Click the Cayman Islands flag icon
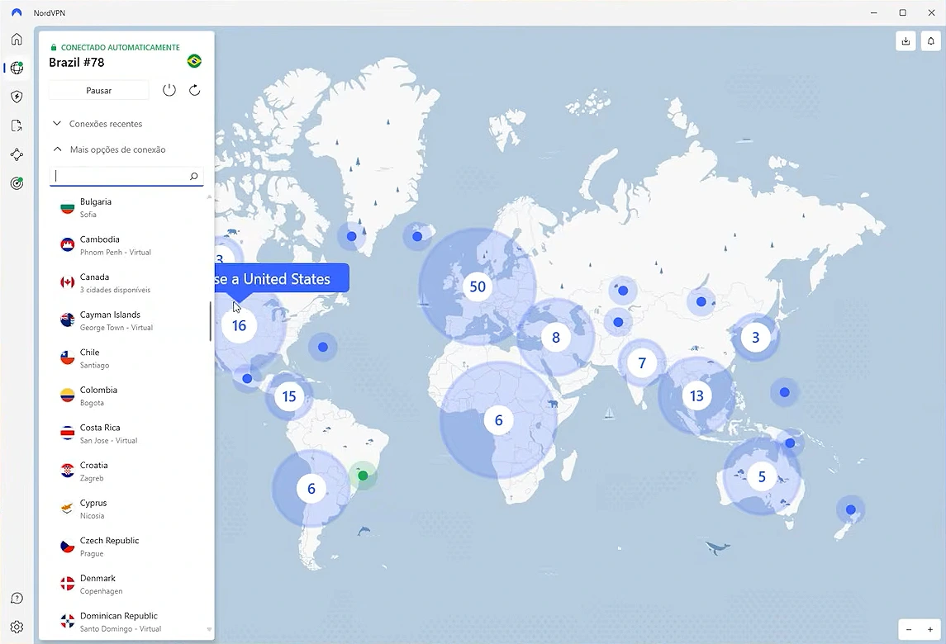Image resolution: width=946 pixels, height=644 pixels. [x=68, y=320]
